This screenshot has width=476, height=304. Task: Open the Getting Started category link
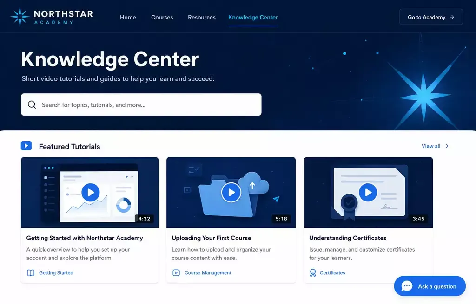[56, 272]
